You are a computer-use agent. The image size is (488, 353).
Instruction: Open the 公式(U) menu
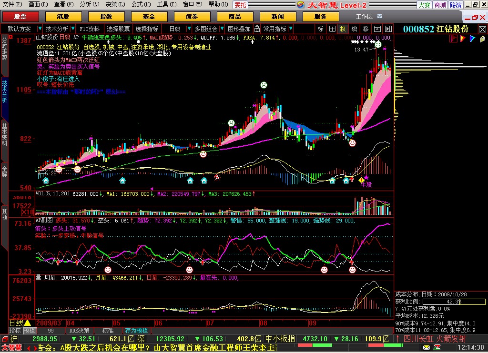(141, 4)
